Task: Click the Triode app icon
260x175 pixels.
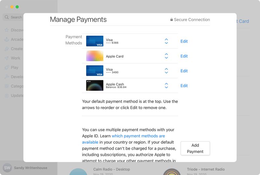Action: 172,172
